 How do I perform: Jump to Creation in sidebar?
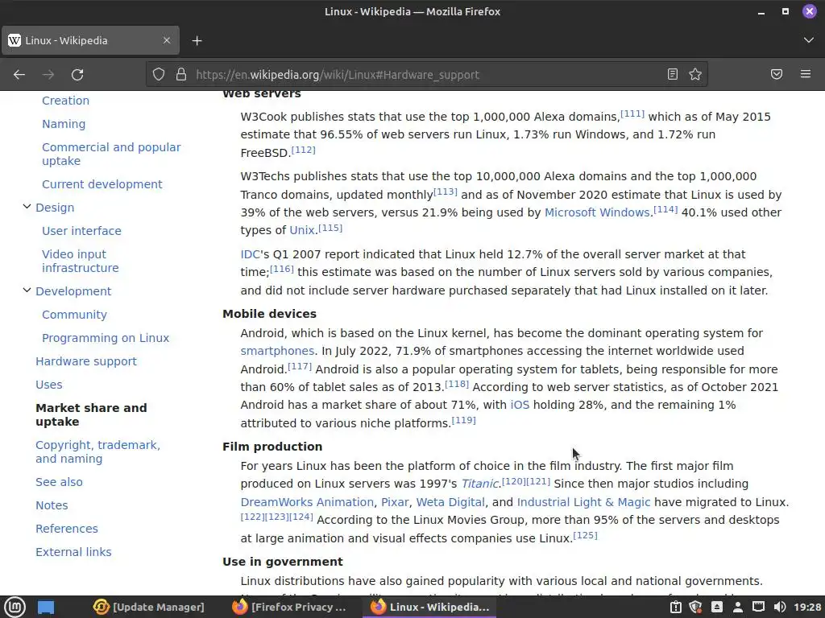[66, 101]
